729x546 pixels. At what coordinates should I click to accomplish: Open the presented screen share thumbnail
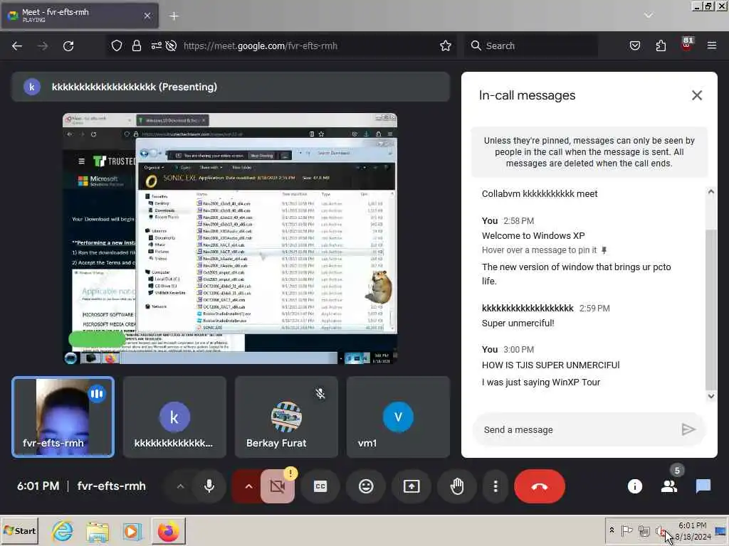[230, 238]
